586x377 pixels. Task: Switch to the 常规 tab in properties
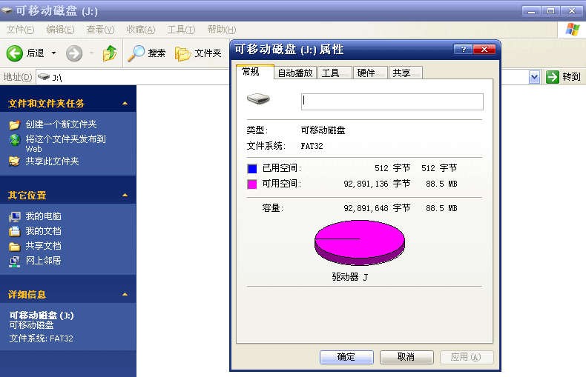254,72
